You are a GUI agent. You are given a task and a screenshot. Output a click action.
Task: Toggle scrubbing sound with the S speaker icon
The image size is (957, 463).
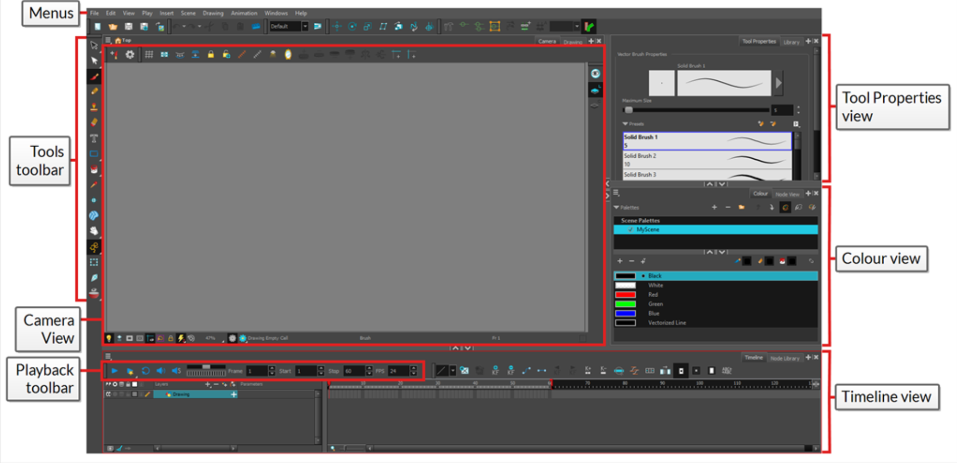click(x=177, y=371)
